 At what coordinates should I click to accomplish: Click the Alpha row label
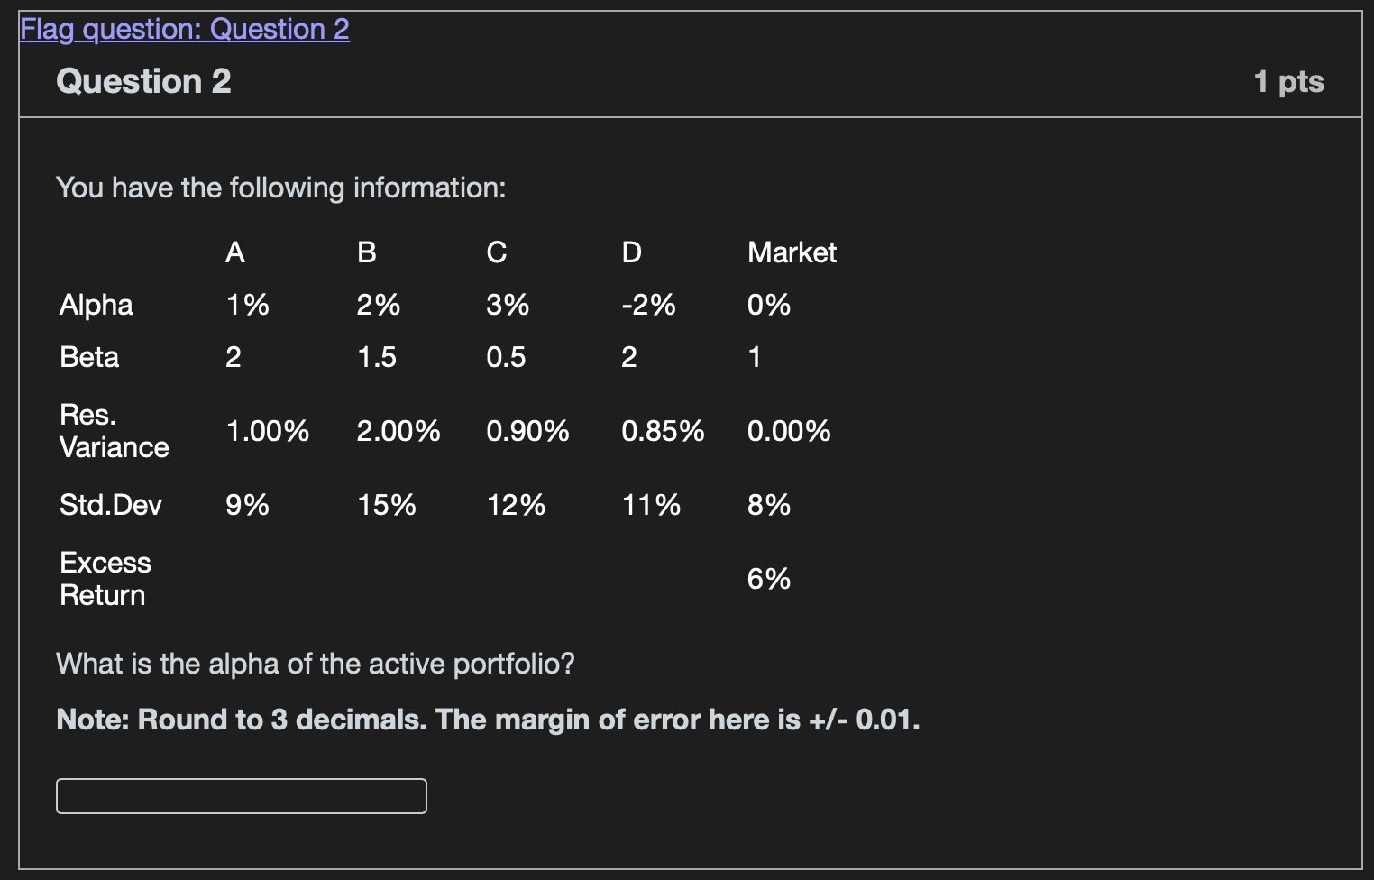coord(96,305)
